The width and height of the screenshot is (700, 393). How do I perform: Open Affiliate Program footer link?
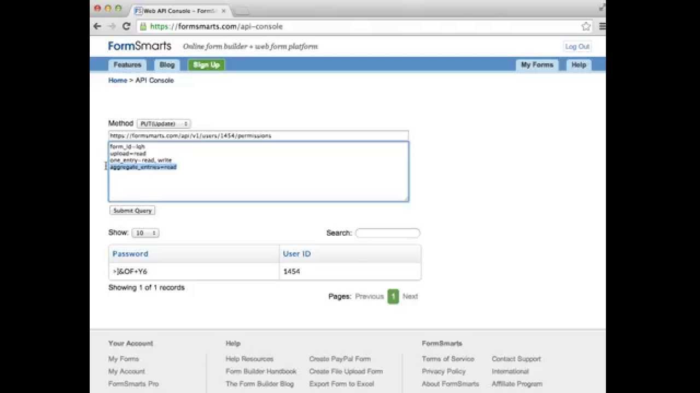pyautogui.click(x=517, y=384)
